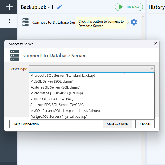Click Cancel in the Connect to Server dialog
Screen dimensions: 165x165
pos(145,124)
